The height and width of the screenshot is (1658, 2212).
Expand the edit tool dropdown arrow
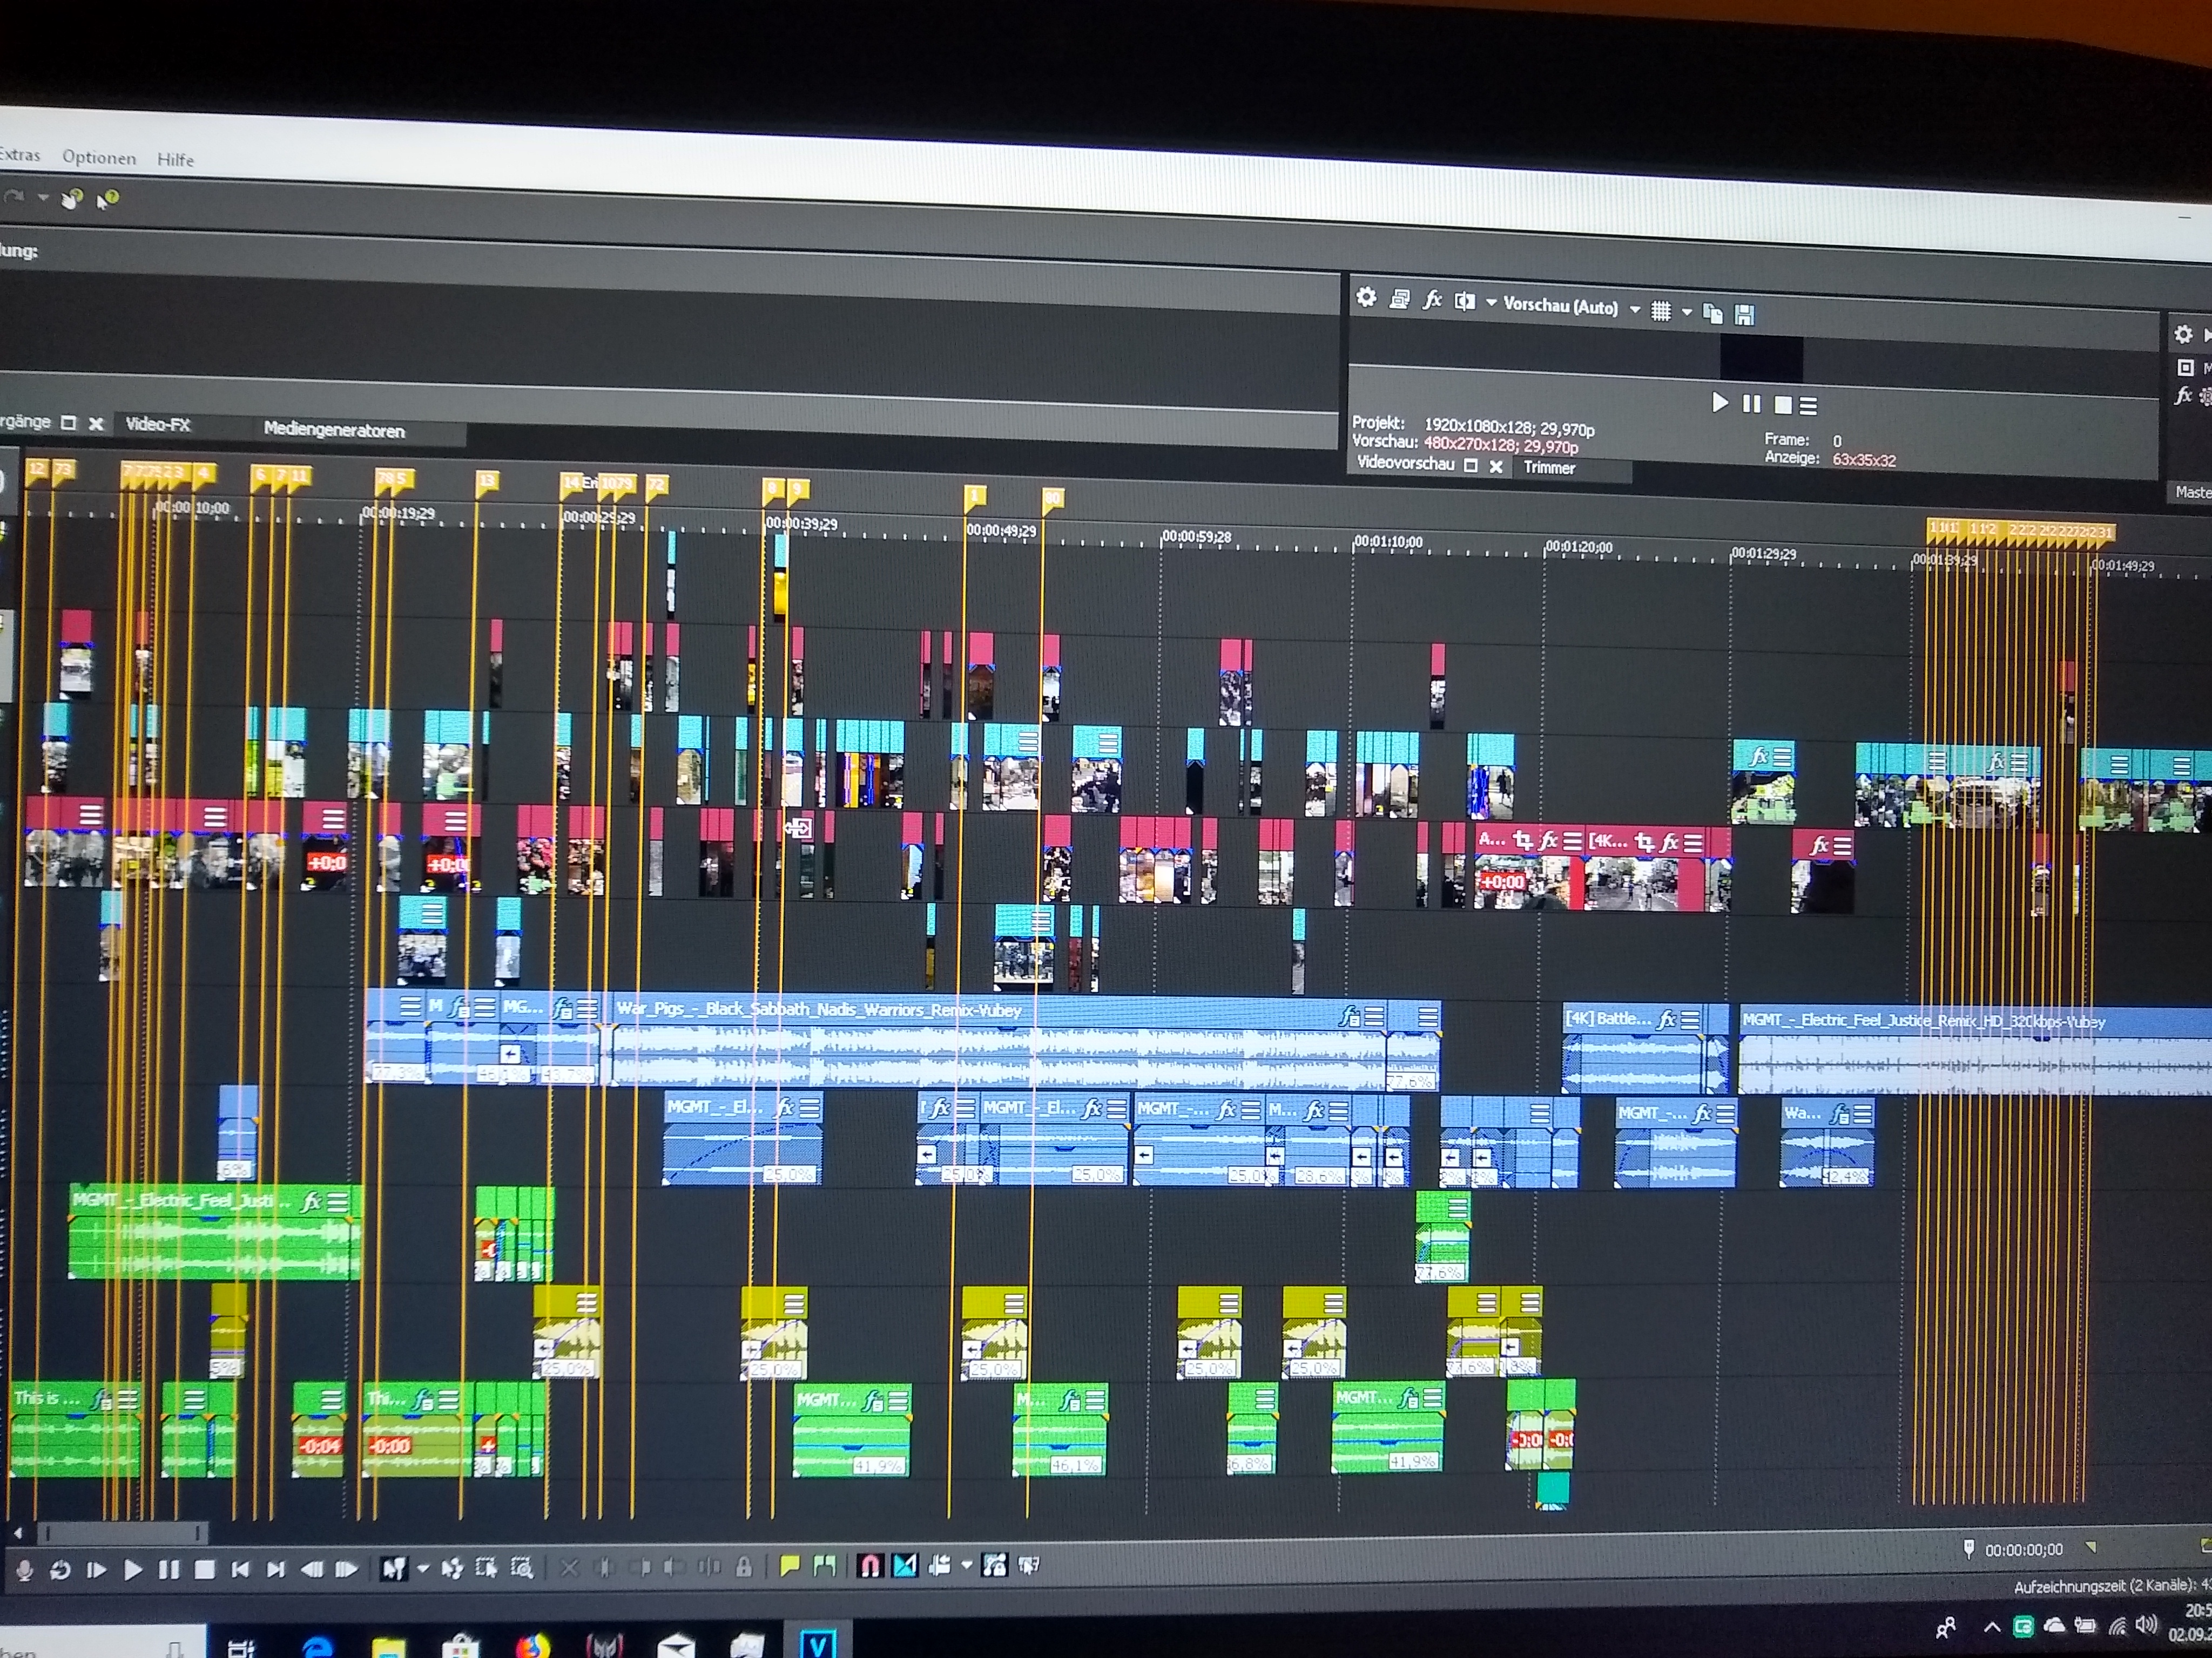coord(423,1569)
